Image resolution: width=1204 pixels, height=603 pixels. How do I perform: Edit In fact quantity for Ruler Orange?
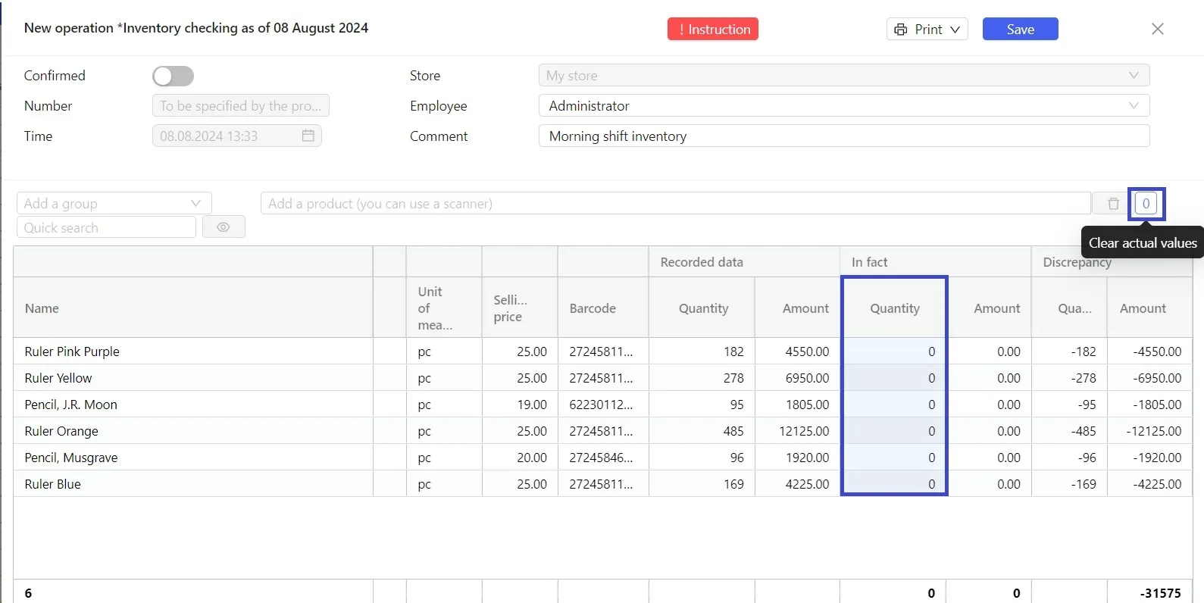tap(894, 431)
